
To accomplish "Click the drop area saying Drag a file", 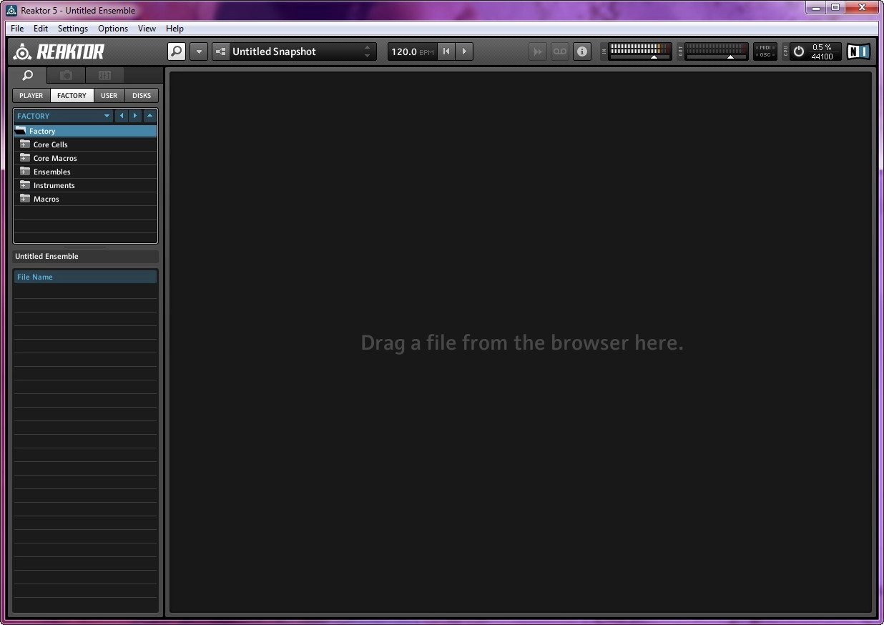I will tap(521, 343).
